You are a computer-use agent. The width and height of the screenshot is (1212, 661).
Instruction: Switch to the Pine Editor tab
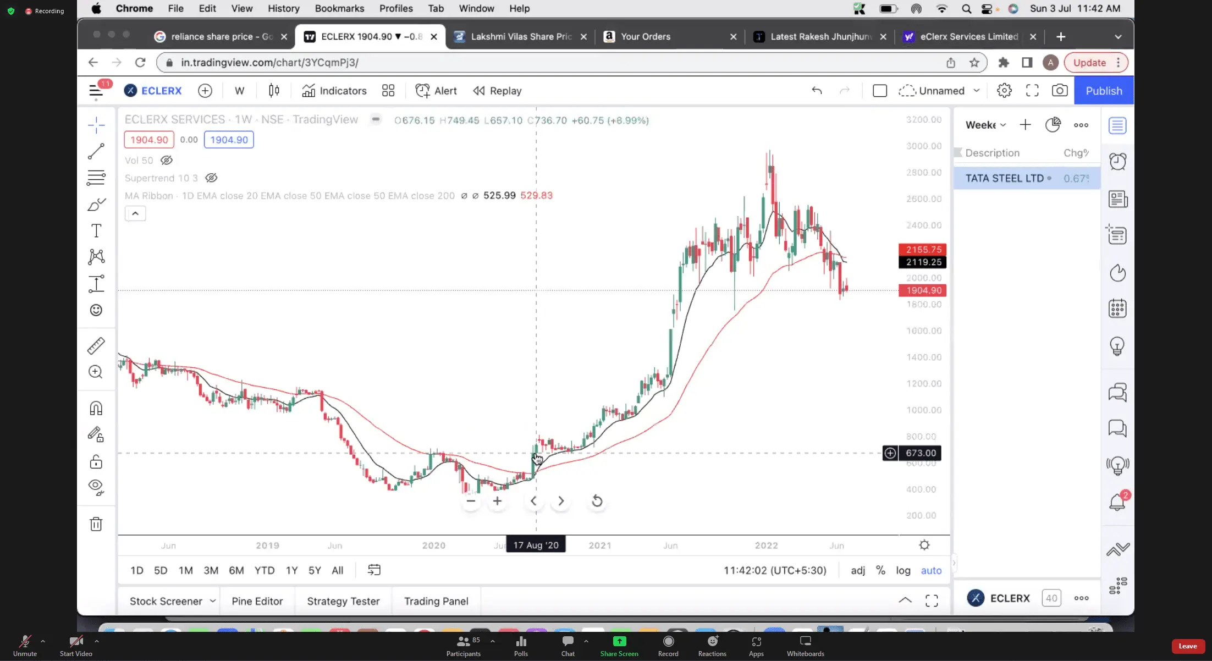pyautogui.click(x=257, y=601)
